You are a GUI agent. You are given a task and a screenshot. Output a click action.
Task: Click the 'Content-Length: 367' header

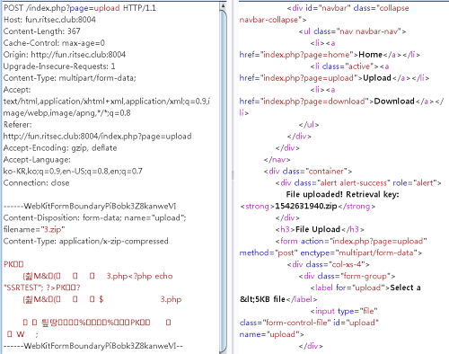(x=42, y=31)
